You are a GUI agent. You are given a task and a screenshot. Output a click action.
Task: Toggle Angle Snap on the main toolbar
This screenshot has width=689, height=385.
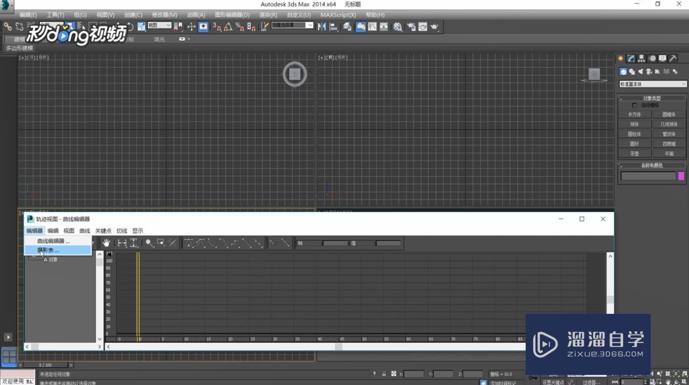click(226, 27)
